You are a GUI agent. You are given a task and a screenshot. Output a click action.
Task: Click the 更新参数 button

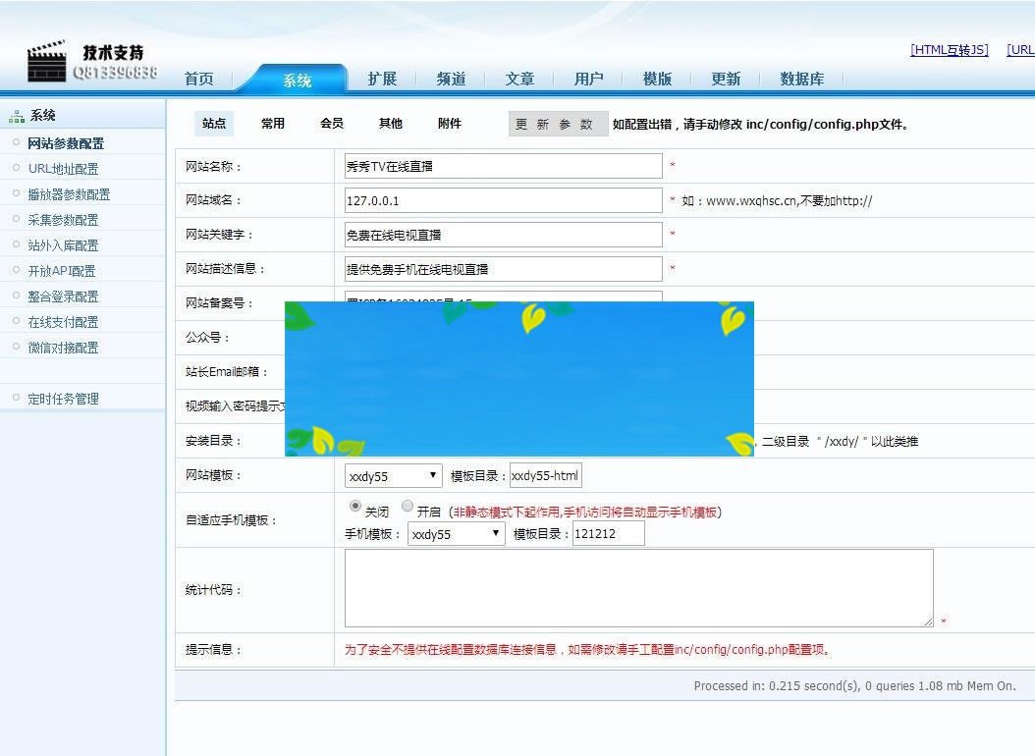point(558,123)
